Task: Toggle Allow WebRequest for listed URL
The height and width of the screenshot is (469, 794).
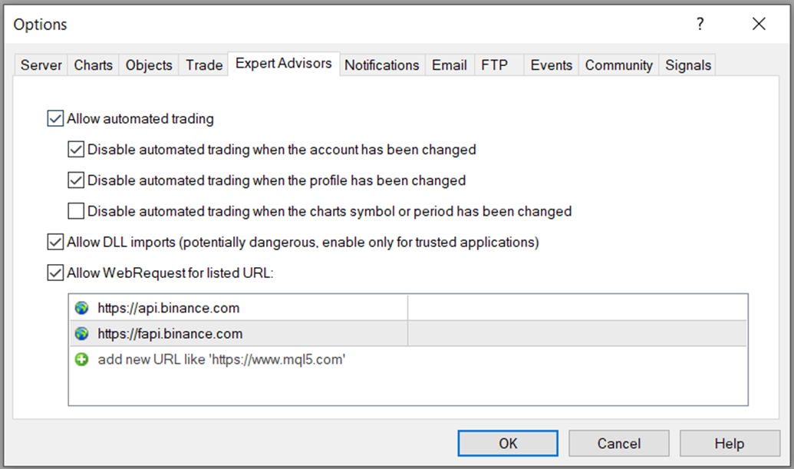Action: click(x=55, y=272)
